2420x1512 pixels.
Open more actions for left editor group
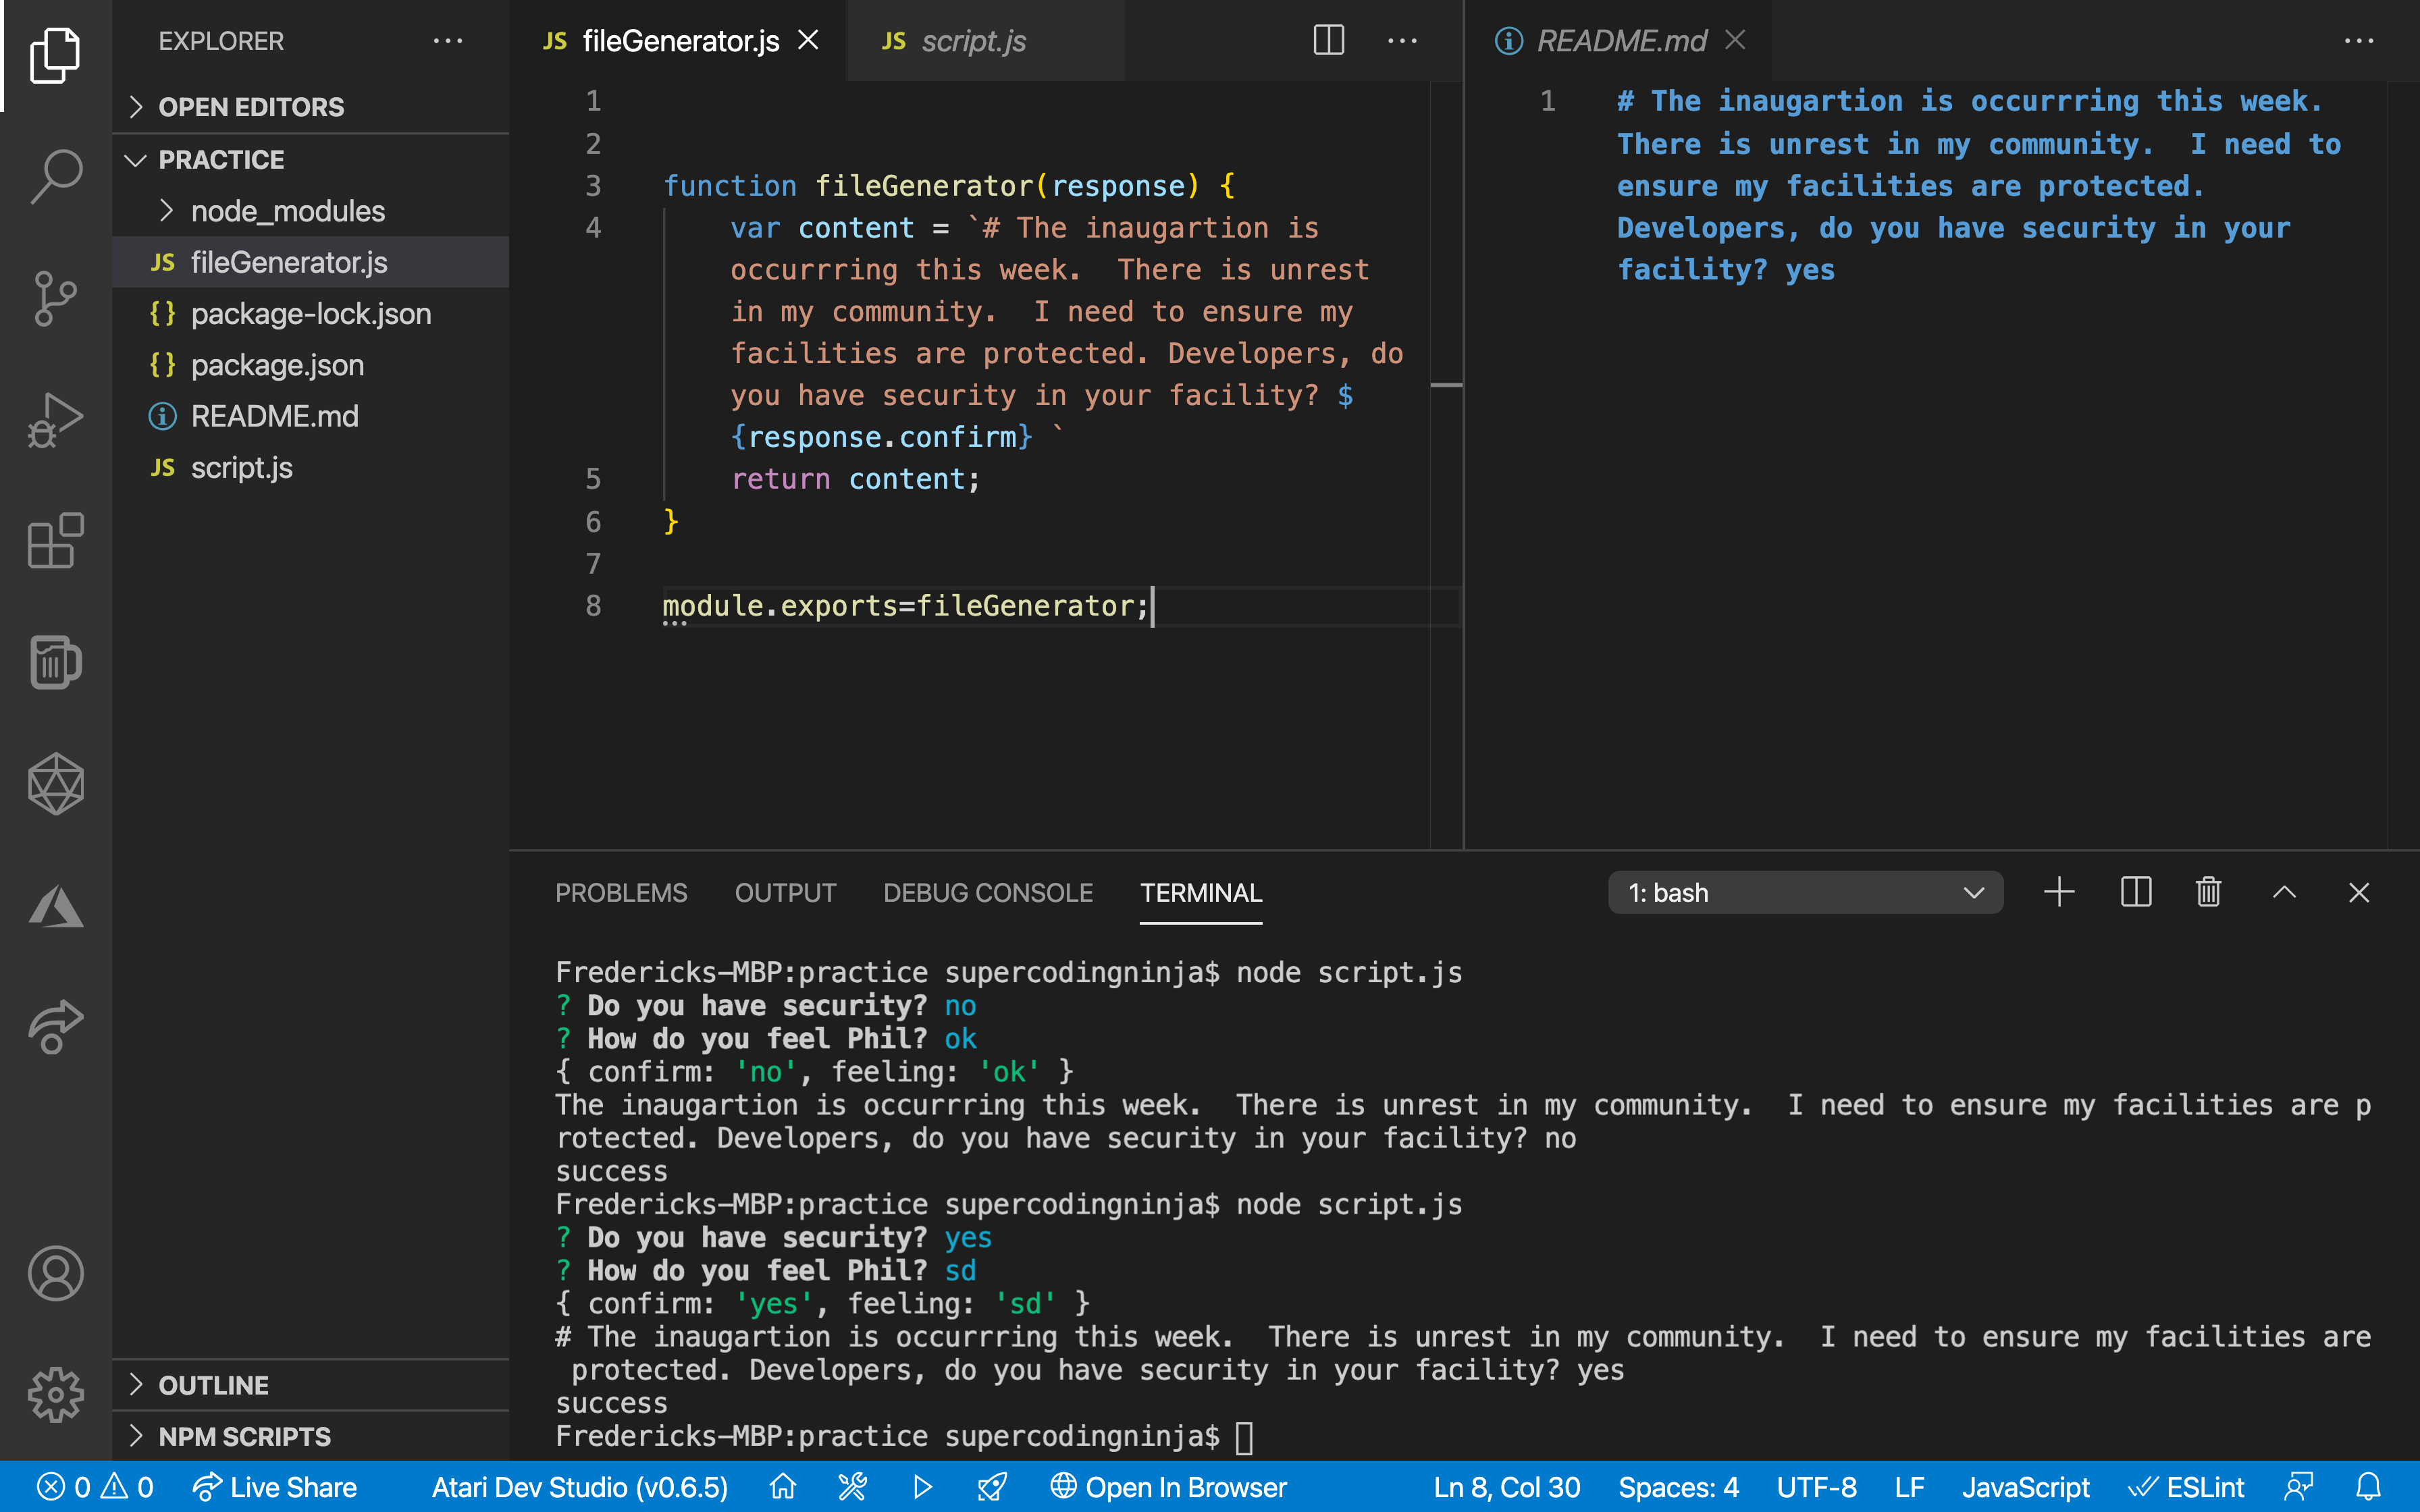(x=1402, y=41)
